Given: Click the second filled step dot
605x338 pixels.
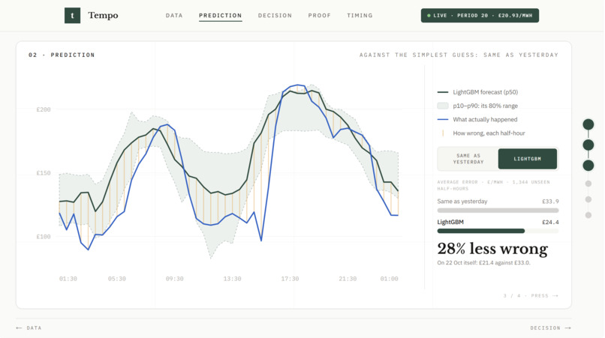Looking at the screenshot, I should point(588,145).
